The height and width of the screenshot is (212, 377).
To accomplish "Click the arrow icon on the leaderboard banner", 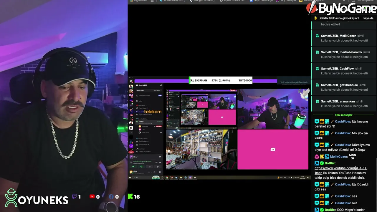I will [x=316, y=18].
